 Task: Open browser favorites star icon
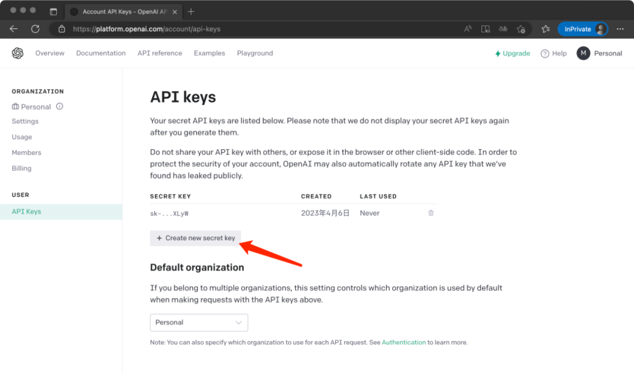click(x=545, y=29)
